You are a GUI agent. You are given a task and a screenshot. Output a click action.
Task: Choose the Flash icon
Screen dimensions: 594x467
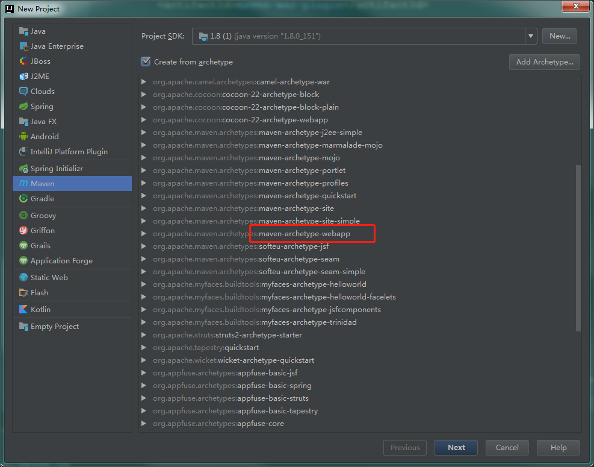pyautogui.click(x=23, y=292)
